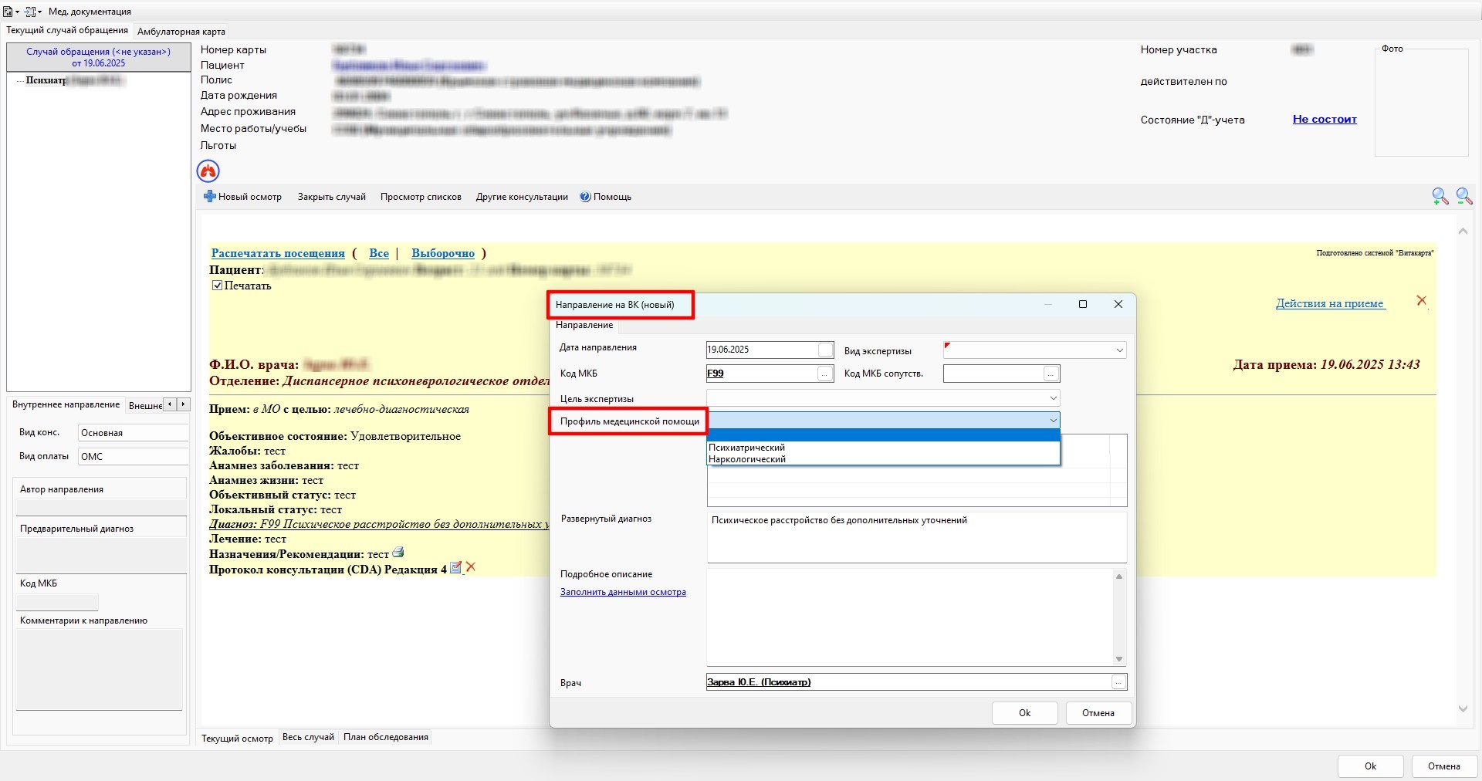Image resolution: width=1482 pixels, height=781 pixels.
Task: Open the Весь случай tab
Action: pyautogui.click(x=308, y=737)
